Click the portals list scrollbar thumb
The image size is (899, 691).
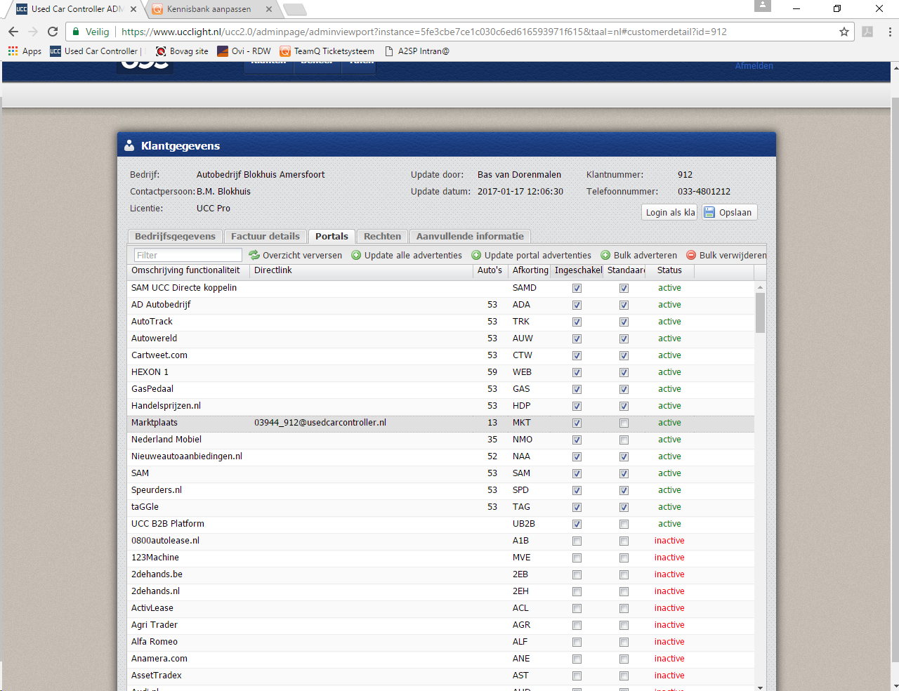tap(760, 312)
